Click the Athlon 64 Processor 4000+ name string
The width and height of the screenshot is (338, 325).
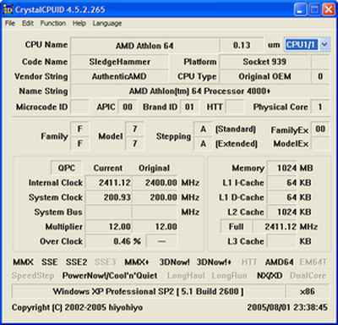[x=199, y=91]
